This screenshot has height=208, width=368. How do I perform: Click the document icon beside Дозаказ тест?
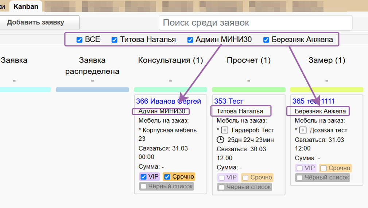pos(303,130)
